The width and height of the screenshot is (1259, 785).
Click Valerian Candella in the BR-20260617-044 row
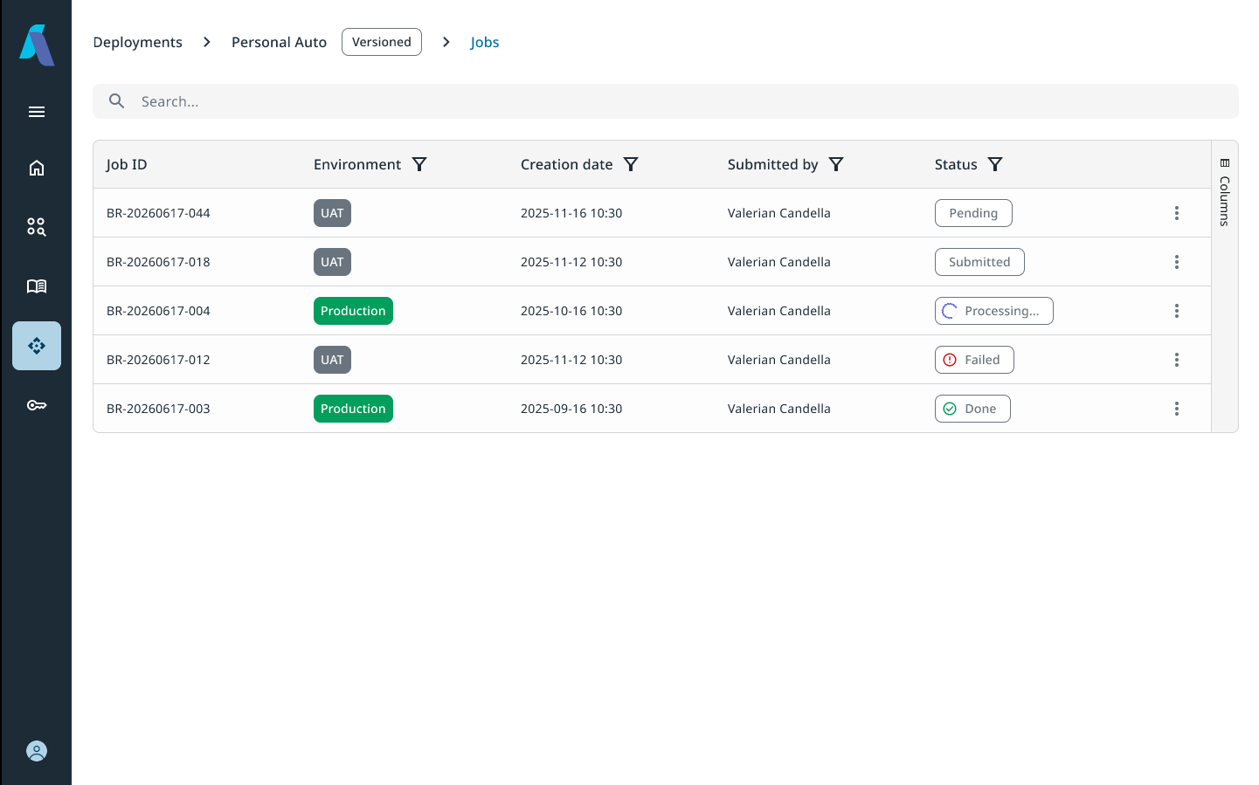779,213
